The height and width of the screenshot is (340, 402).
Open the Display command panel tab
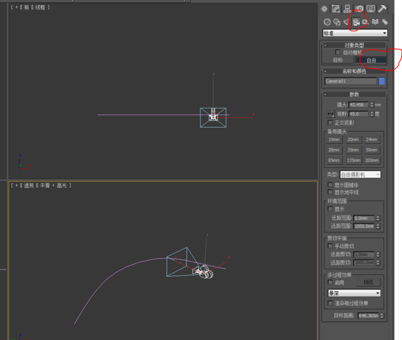[x=371, y=9]
